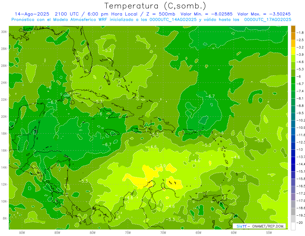Click the latitude axis label '20N'
The image size is (305, 236).
click(x=4, y=117)
